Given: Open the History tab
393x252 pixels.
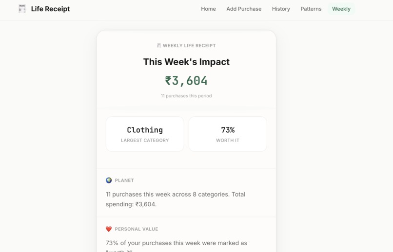Looking at the screenshot, I should click(281, 9).
